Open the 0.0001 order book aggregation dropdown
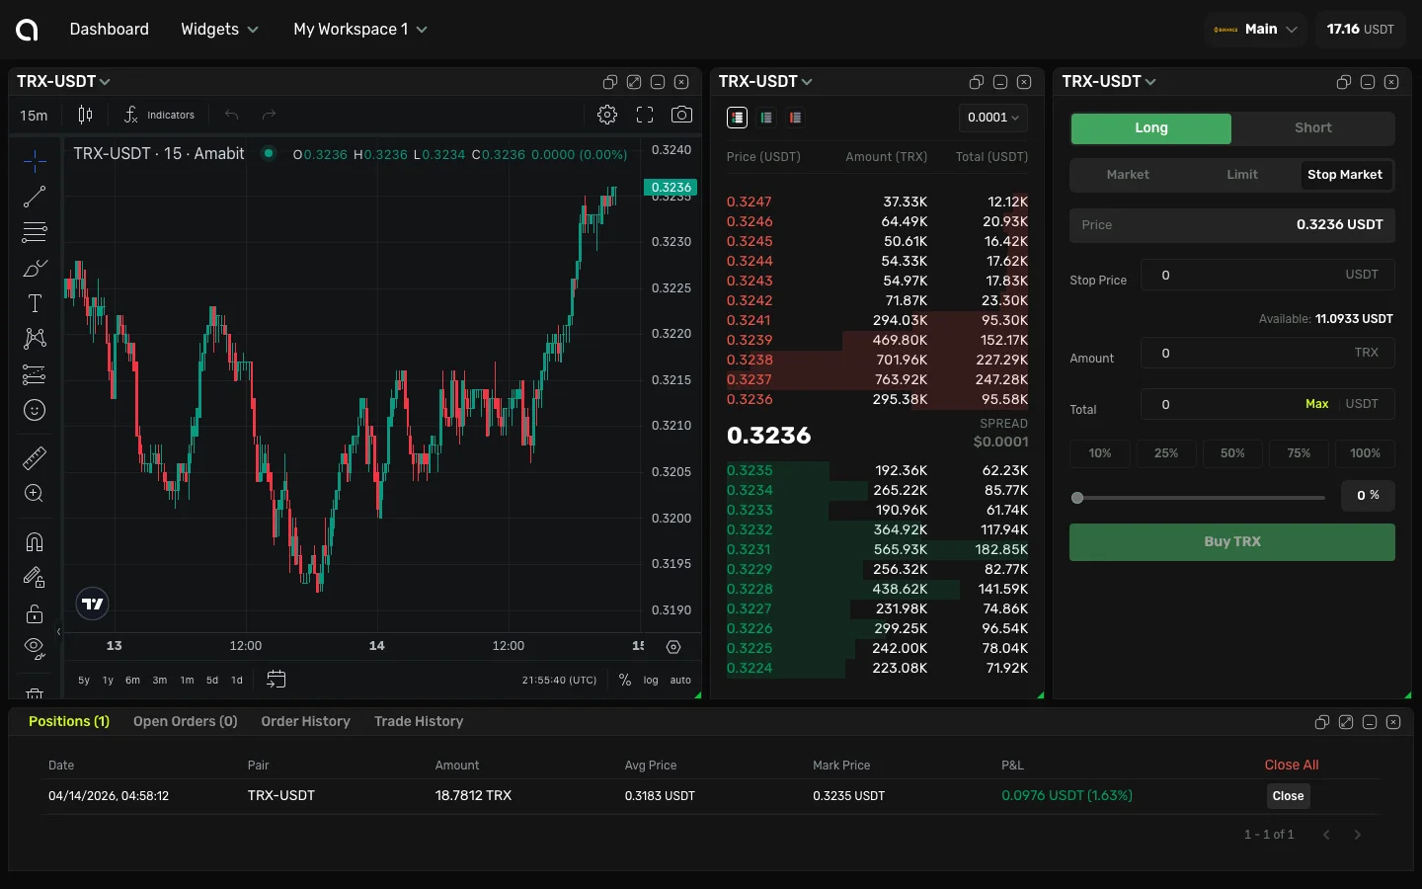 point(991,118)
